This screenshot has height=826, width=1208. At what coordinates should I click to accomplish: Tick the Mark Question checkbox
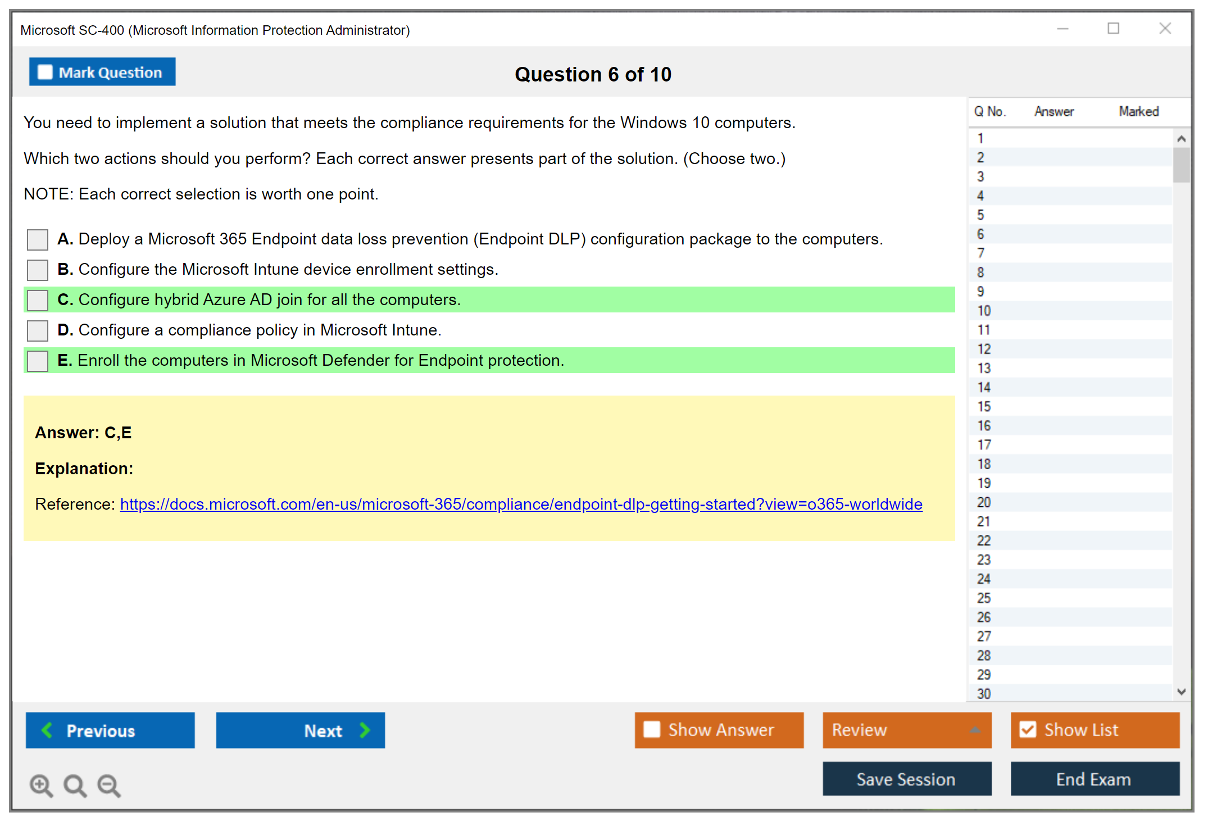45,72
